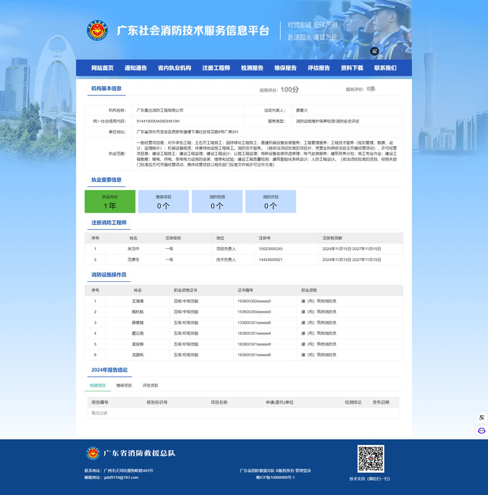
Task: Click the image capture icon on the banner
Action: coord(374,52)
